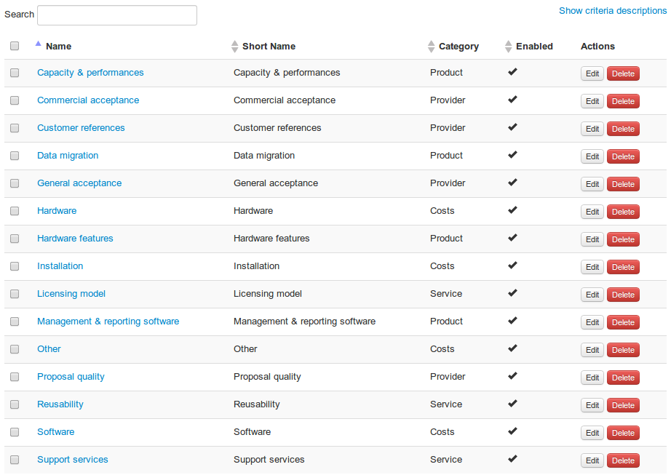Click enabled checkmark for Licensing model

point(512,293)
